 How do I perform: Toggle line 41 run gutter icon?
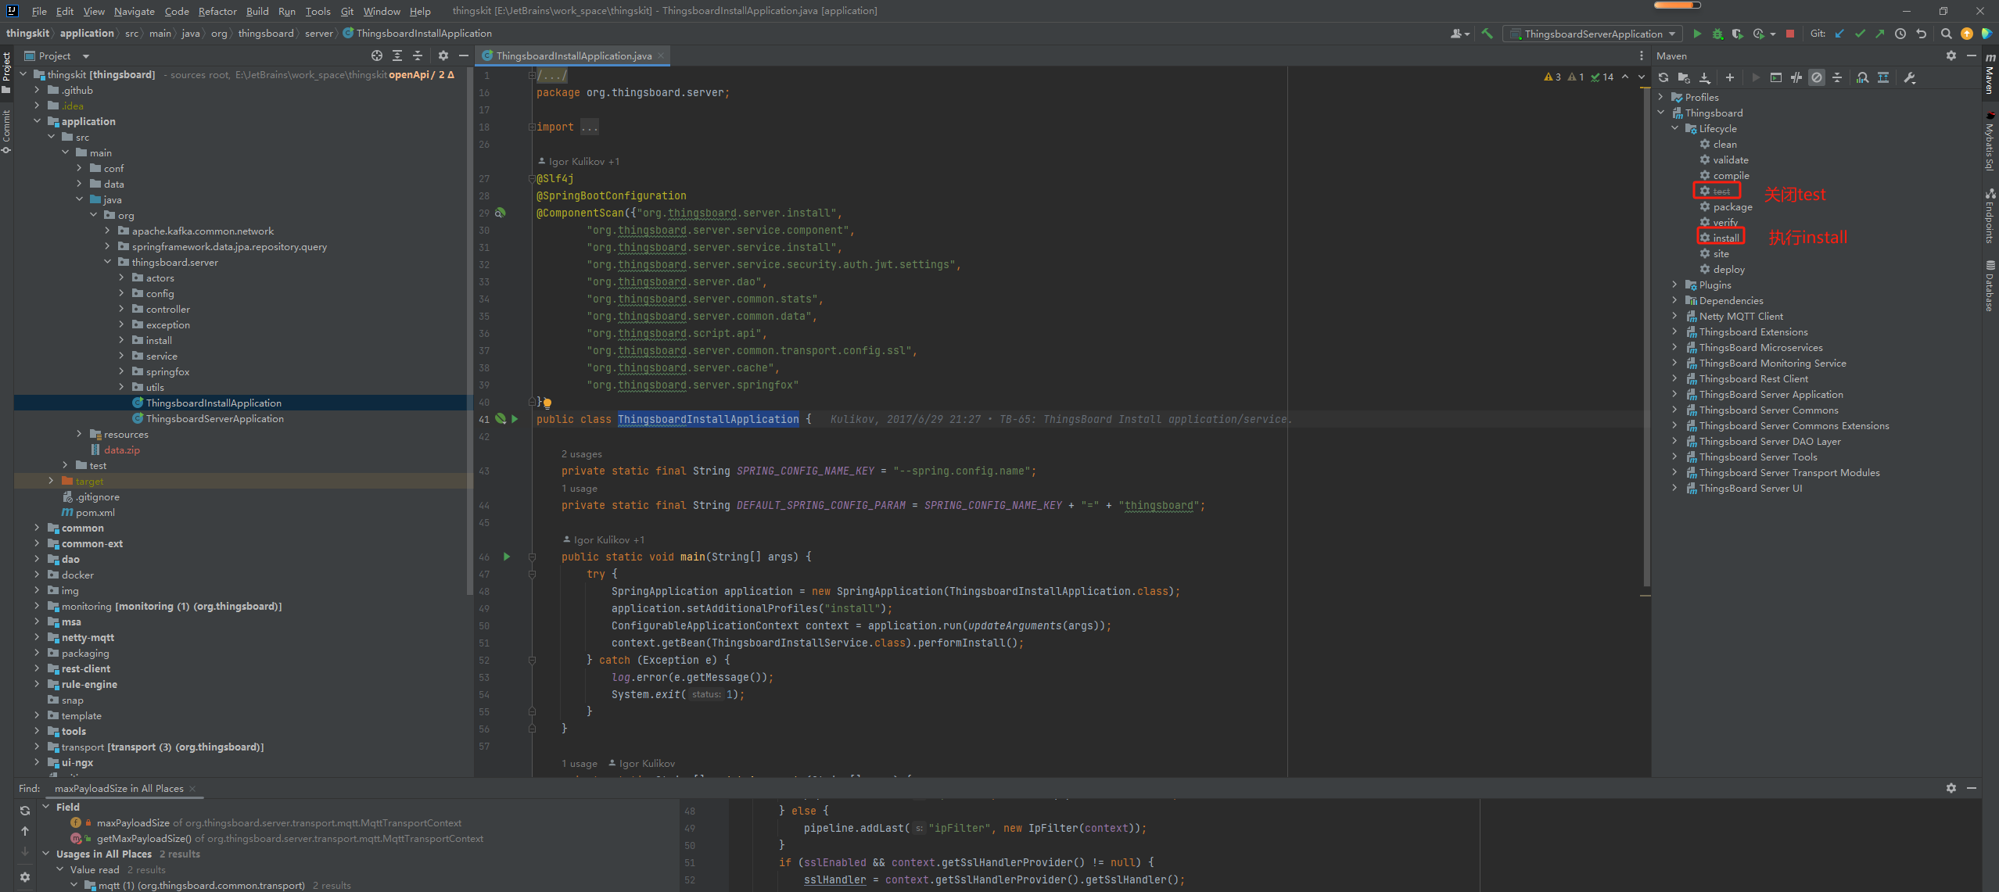[x=515, y=419]
